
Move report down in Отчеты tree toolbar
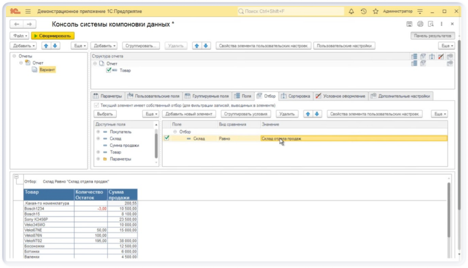pyautogui.click(x=55, y=46)
